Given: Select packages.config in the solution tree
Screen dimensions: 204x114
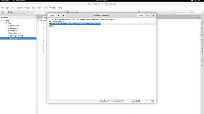Looking at the screenshot, I should click(x=16, y=36).
